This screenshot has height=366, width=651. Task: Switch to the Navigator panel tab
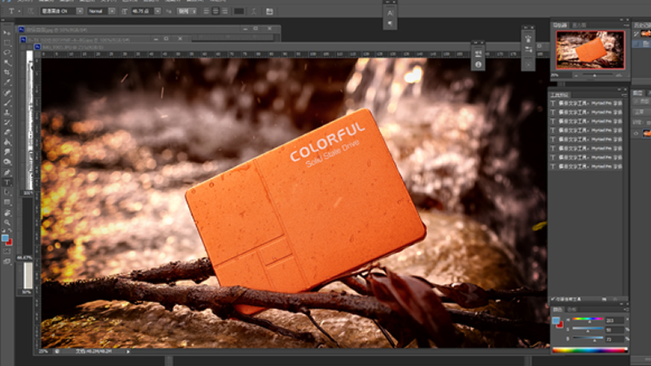[x=560, y=24]
